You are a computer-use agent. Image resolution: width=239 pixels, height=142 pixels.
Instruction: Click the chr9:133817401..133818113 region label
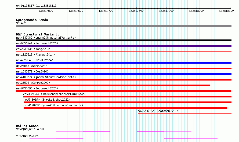pos(36,6)
